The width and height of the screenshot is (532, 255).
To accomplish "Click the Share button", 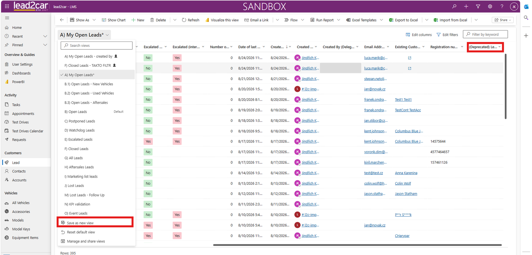I will tap(503, 20).
